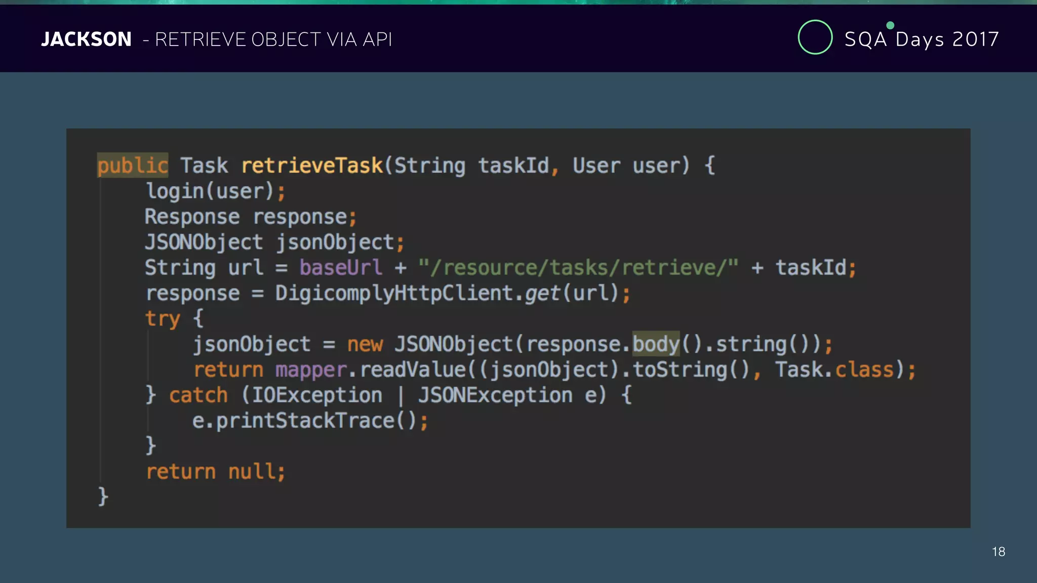Click the 'mapper' variable
This screenshot has width=1037, height=583.
pyautogui.click(x=311, y=370)
